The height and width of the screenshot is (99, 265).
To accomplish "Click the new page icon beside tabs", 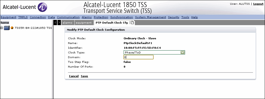I will pos(132,23).
